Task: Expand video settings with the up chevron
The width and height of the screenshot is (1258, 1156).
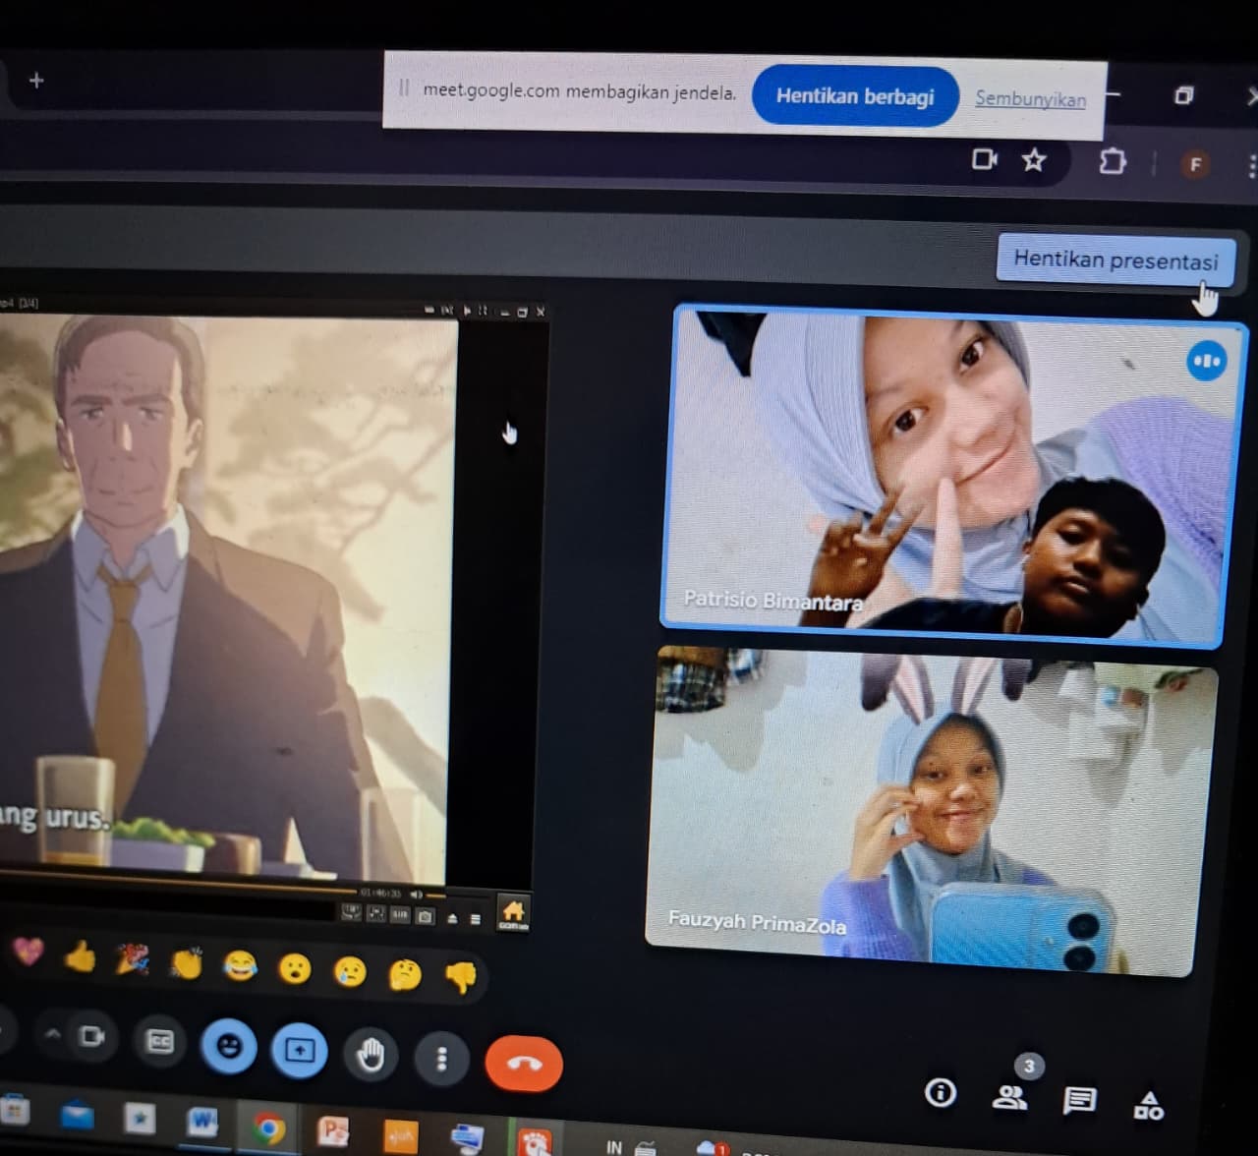Action: [x=52, y=1034]
